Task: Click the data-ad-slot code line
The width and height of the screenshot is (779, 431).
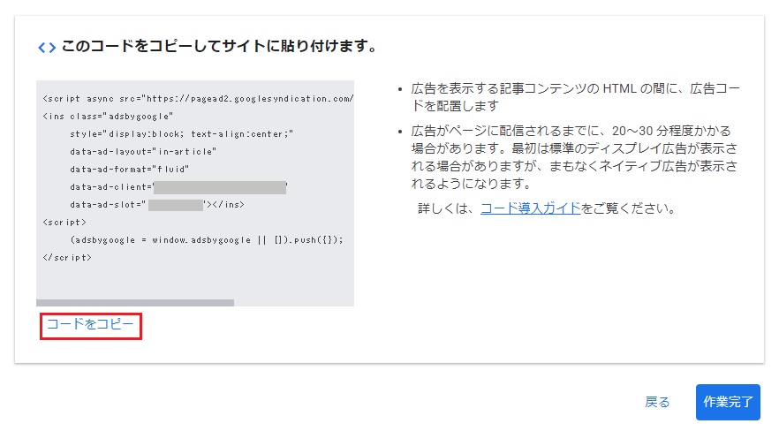Action: tap(157, 205)
